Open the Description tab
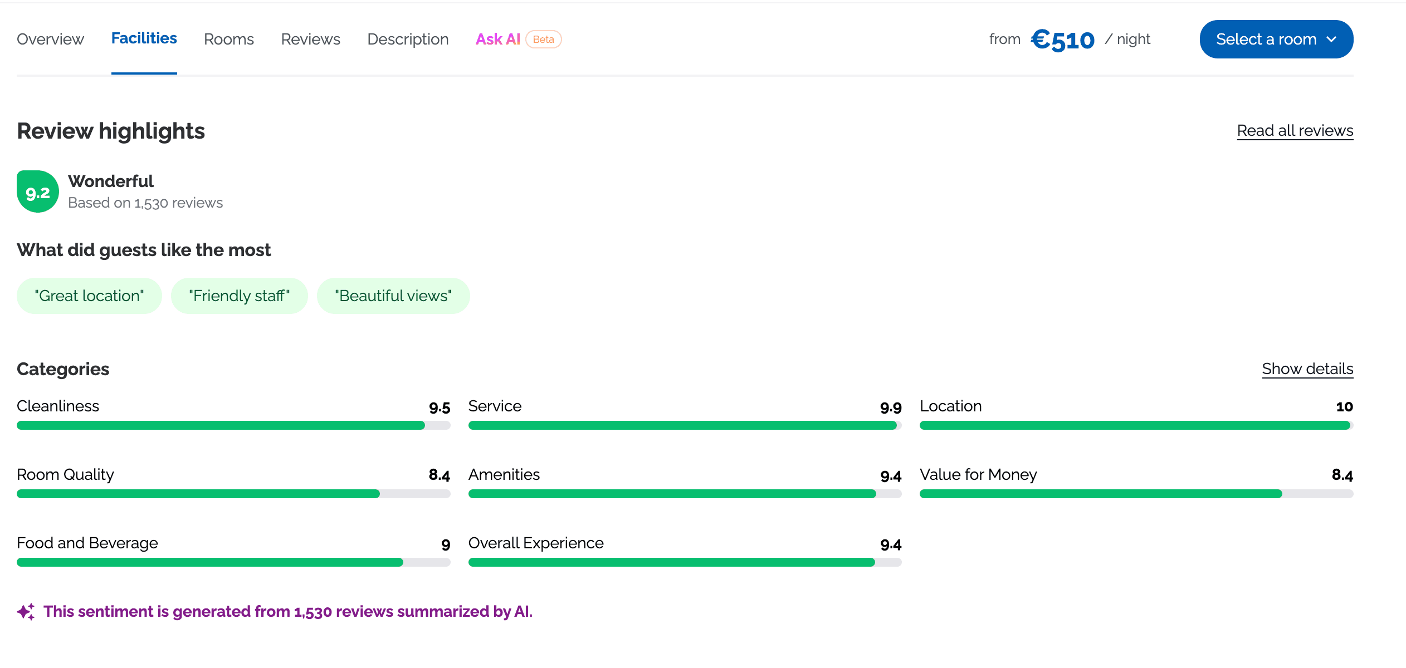1406x668 pixels. tap(408, 39)
